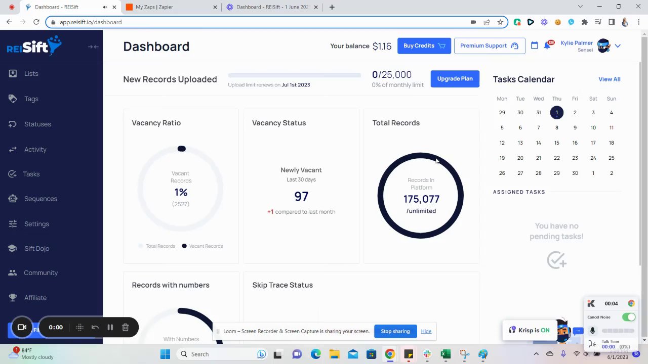Open View All tasks link
The width and height of the screenshot is (648, 364).
[x=610, y=79]
